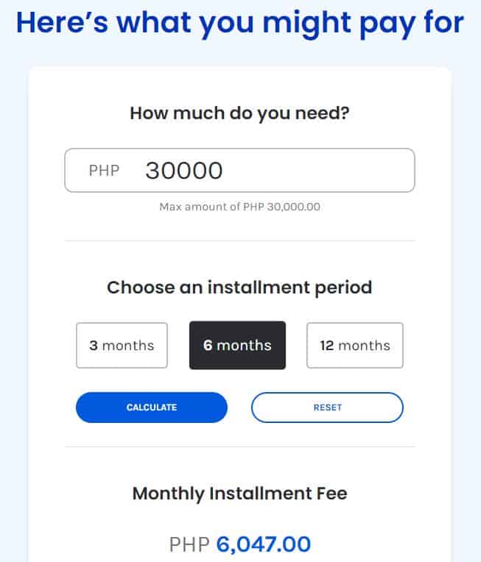The height and width of the screenshot is (562, 481).
Task: Choose the 12 months installment option
Action: (354, 345)
